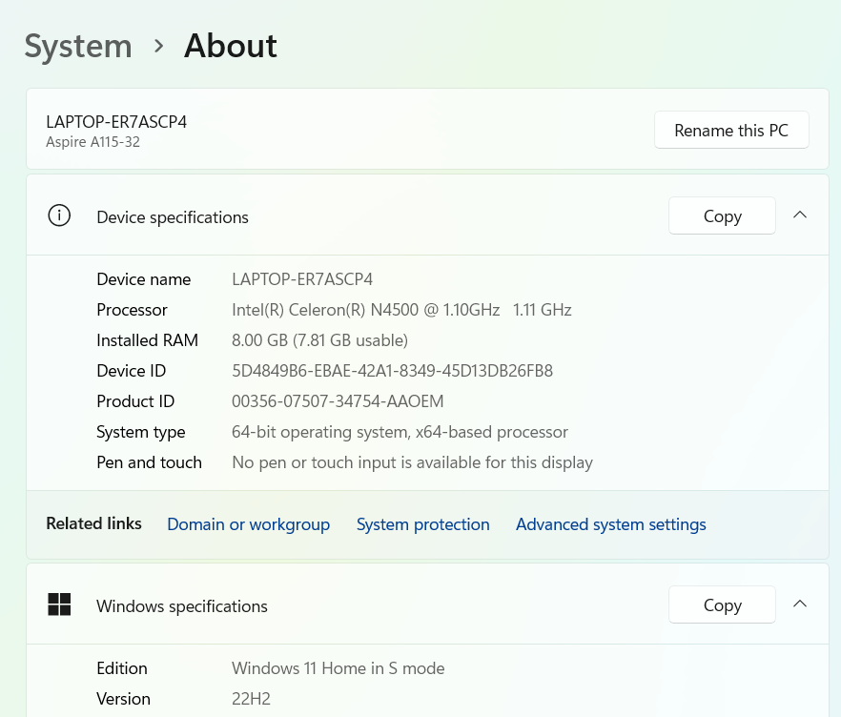The width and height of the screenshot is (841, 717).
Task: Go back to System in breadcrumb
Action: pos(78,46)
